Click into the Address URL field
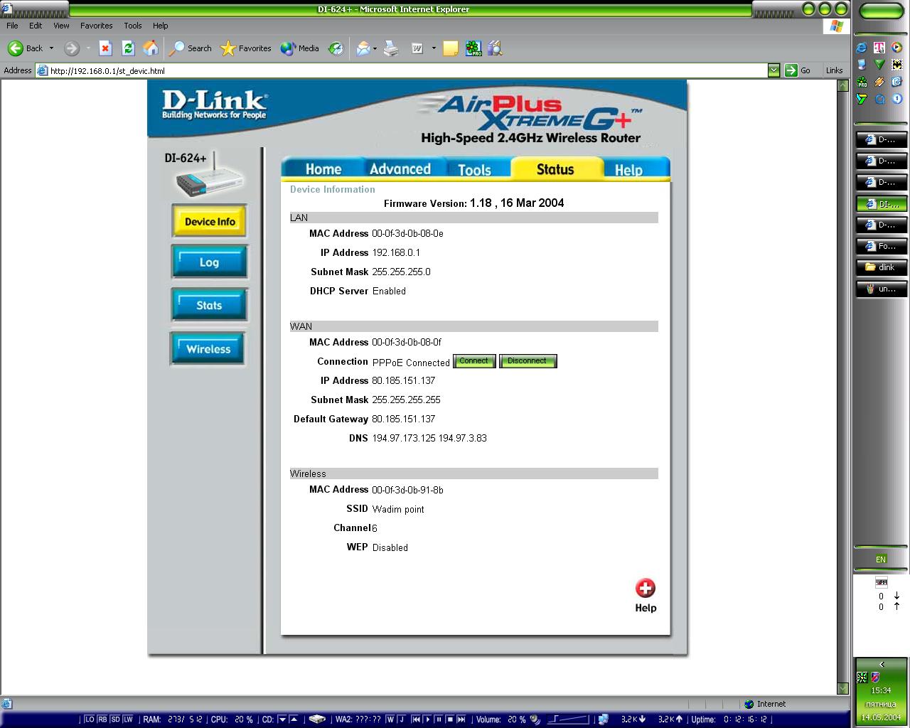Screen dimensions: 910x728 [405, 70]
